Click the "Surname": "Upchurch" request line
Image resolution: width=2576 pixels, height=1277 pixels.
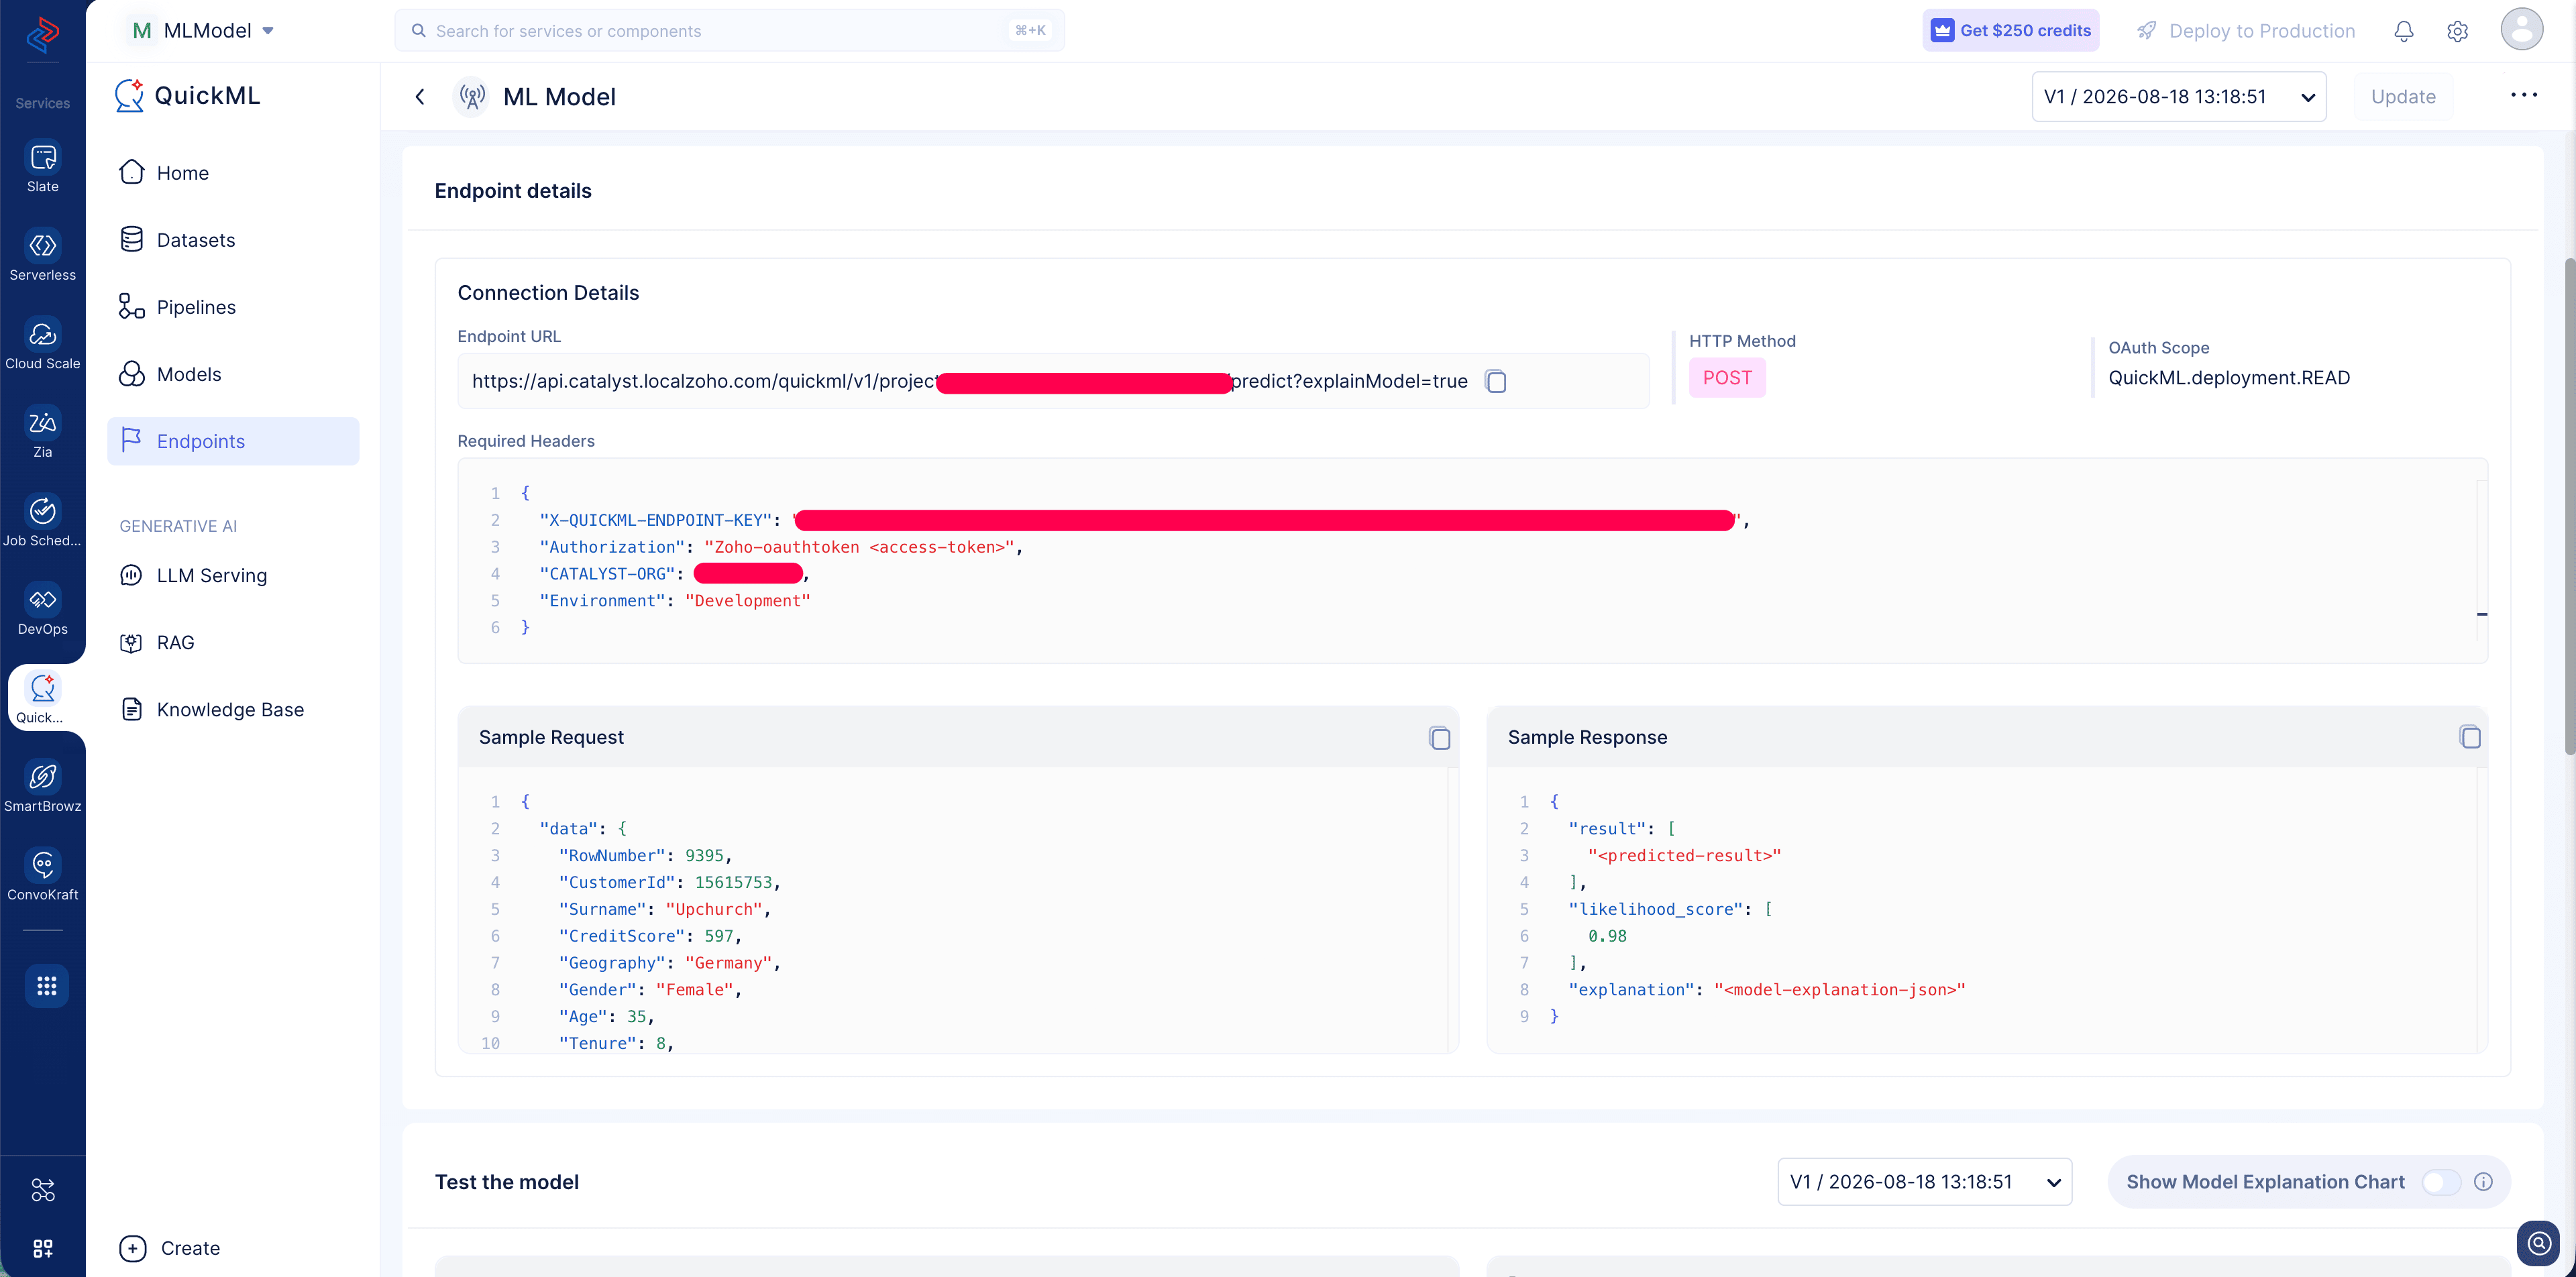(664, 910)
